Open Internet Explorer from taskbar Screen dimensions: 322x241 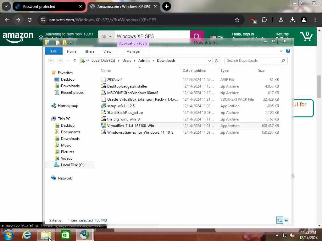tap(27, 235)
